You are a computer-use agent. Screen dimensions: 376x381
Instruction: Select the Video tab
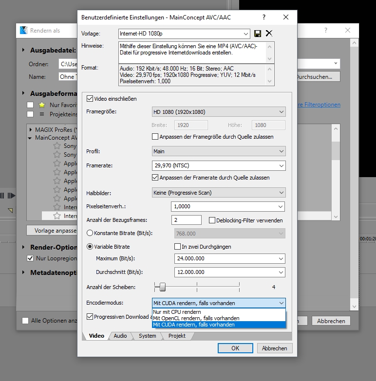click(x=96, y=336)
